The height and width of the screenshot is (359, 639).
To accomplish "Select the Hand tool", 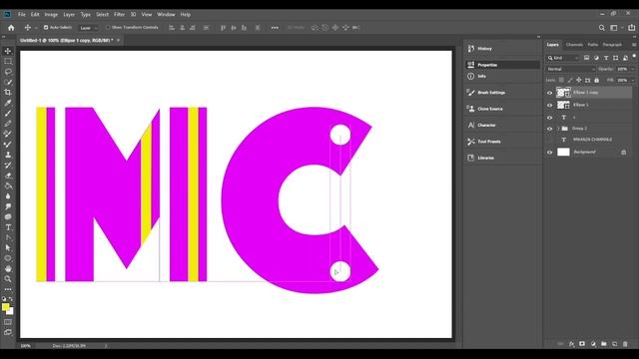I will coord(8,268).
